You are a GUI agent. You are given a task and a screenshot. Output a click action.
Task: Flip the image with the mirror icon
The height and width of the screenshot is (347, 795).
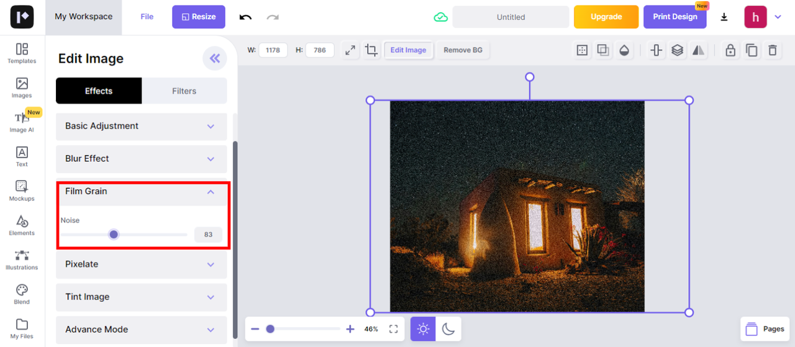pyautogui.click(x=699, y=50)
